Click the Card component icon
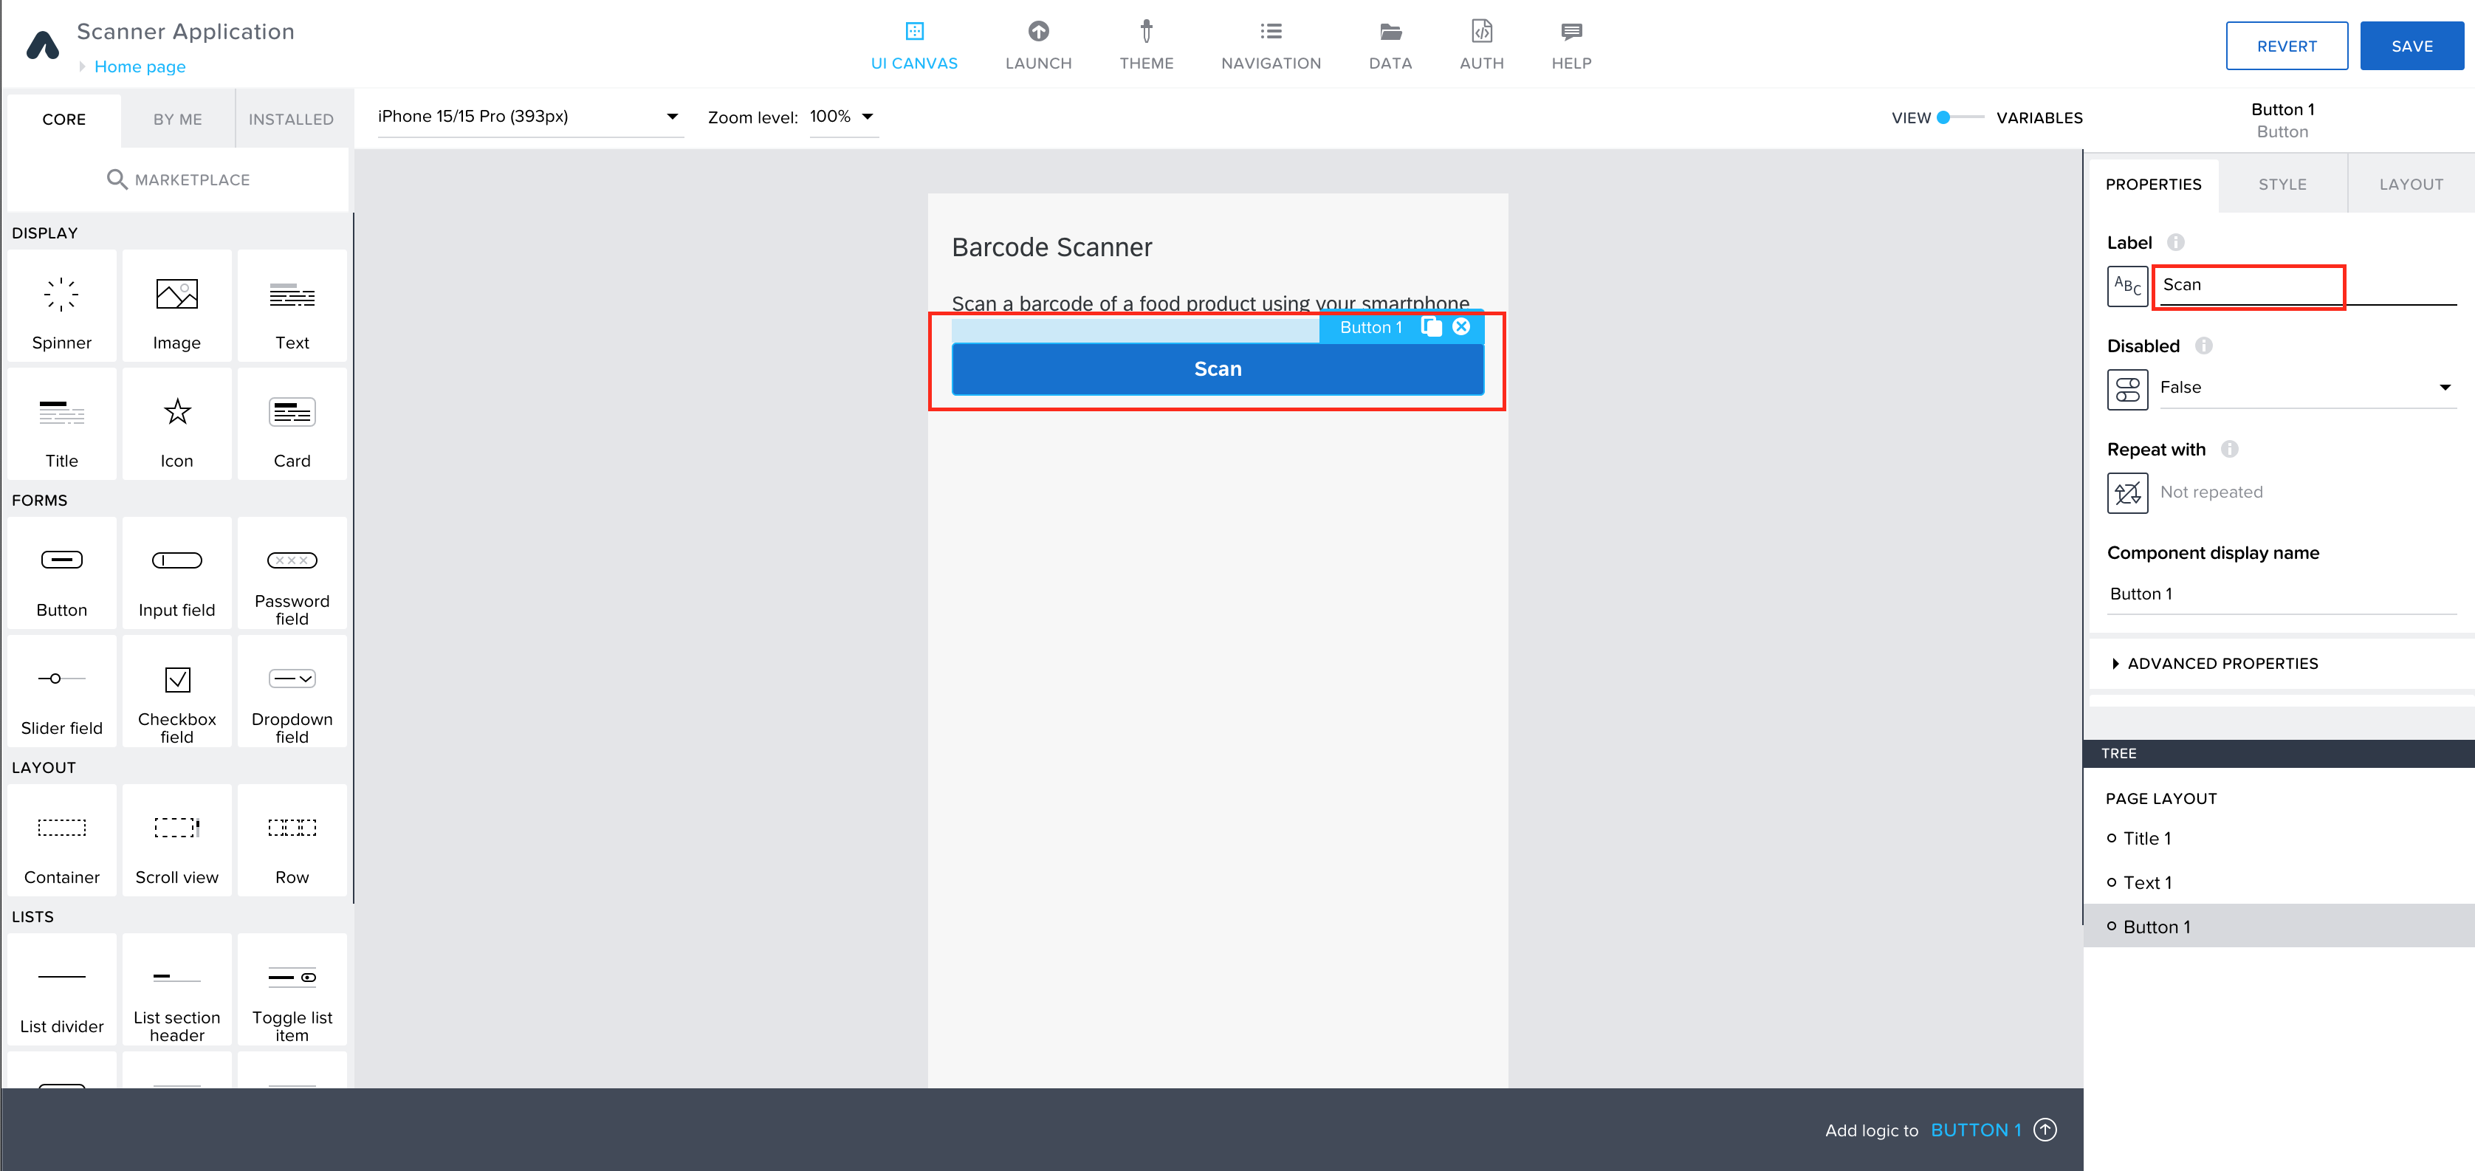The width and height of the screenshot is (2475, 1171). 292,412
